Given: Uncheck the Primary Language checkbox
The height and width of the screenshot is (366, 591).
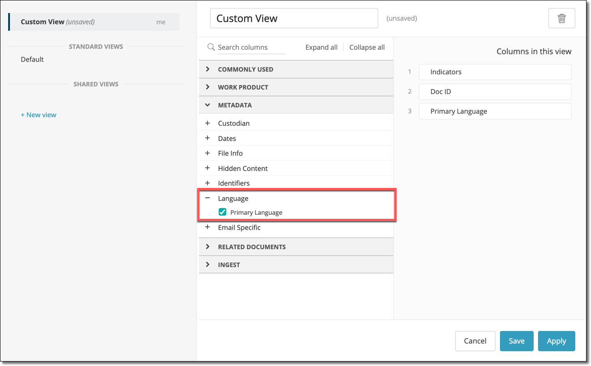Looking at the screenshot, I should pyautogui.click(x=222, y=212).
